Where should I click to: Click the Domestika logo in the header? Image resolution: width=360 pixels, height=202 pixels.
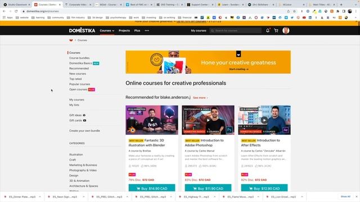click(82, 30)
